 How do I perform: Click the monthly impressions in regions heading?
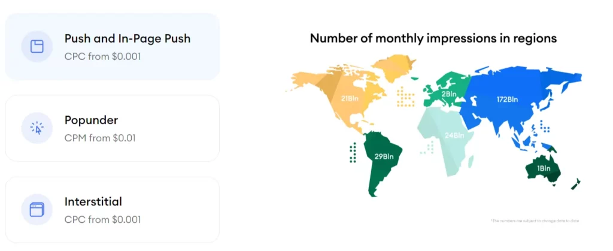pos(433,38)
